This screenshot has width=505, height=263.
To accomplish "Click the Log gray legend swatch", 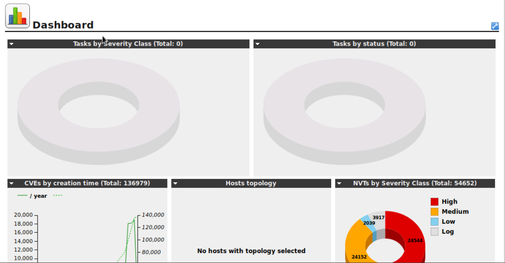I will [434, 232].
